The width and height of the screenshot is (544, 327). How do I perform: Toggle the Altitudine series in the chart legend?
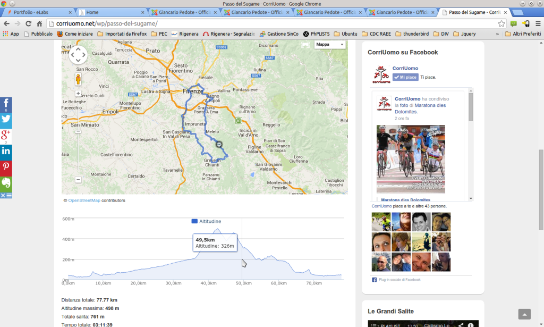(206, 221)
